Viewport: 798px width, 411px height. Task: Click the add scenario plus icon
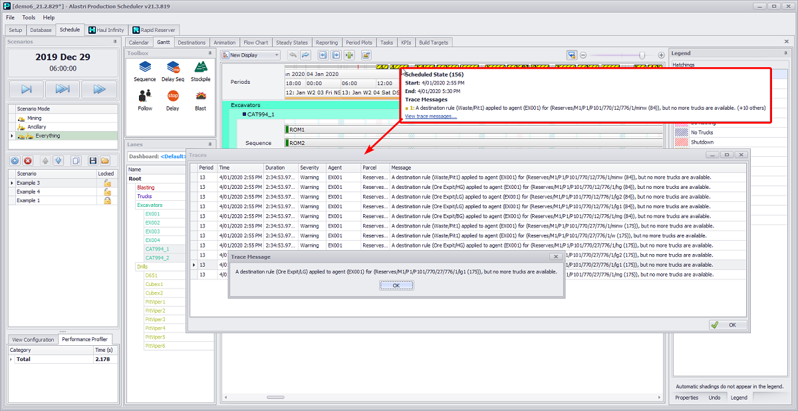point(15,160)
